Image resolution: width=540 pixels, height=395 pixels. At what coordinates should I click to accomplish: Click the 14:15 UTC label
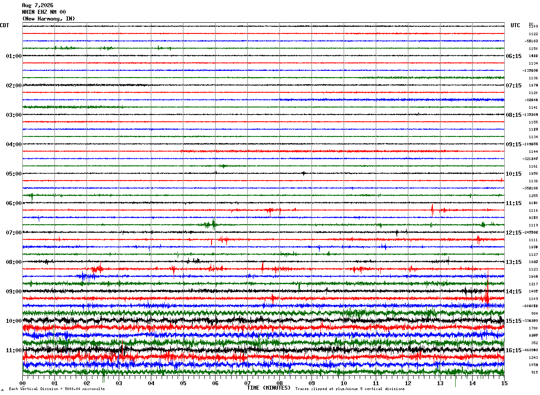(514, 292)
